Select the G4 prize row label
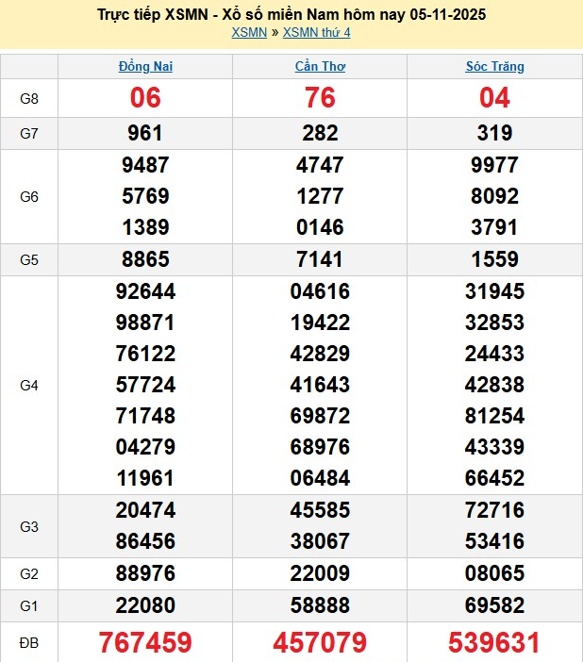The height and width of the screenshot is (662, 583). [x=29, y=385]
